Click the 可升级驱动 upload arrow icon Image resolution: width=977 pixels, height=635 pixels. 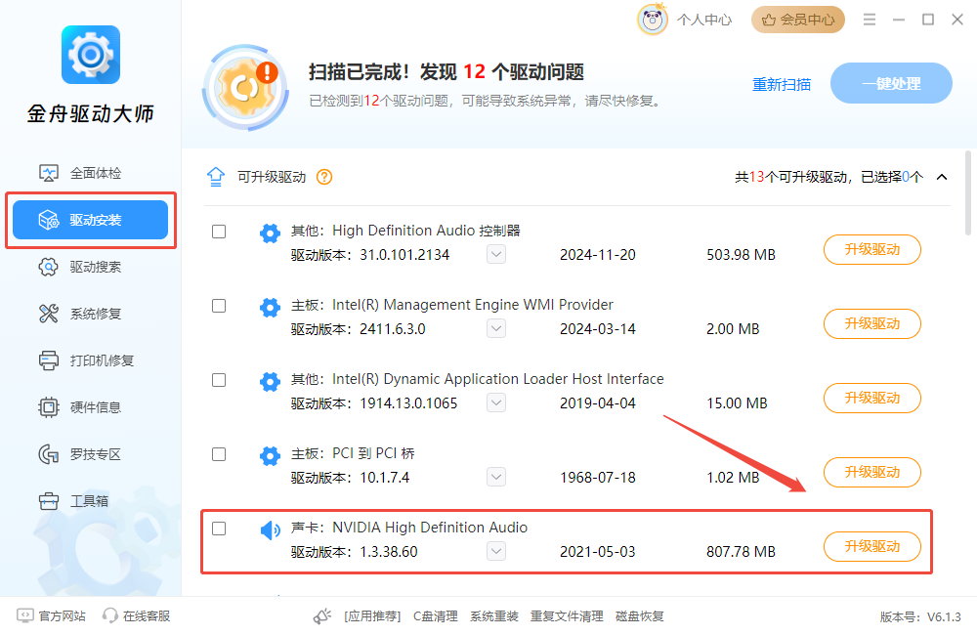pyautogui.click(x=216, y=177)
